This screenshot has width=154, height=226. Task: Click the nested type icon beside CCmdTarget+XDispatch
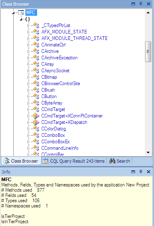click(x=36, y=122)
